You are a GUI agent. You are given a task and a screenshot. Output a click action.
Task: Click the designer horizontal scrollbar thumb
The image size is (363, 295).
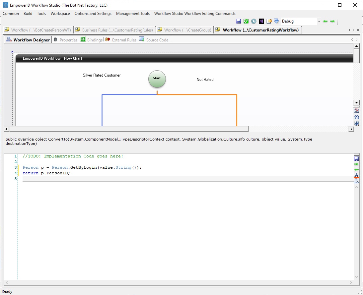point(129,129)
